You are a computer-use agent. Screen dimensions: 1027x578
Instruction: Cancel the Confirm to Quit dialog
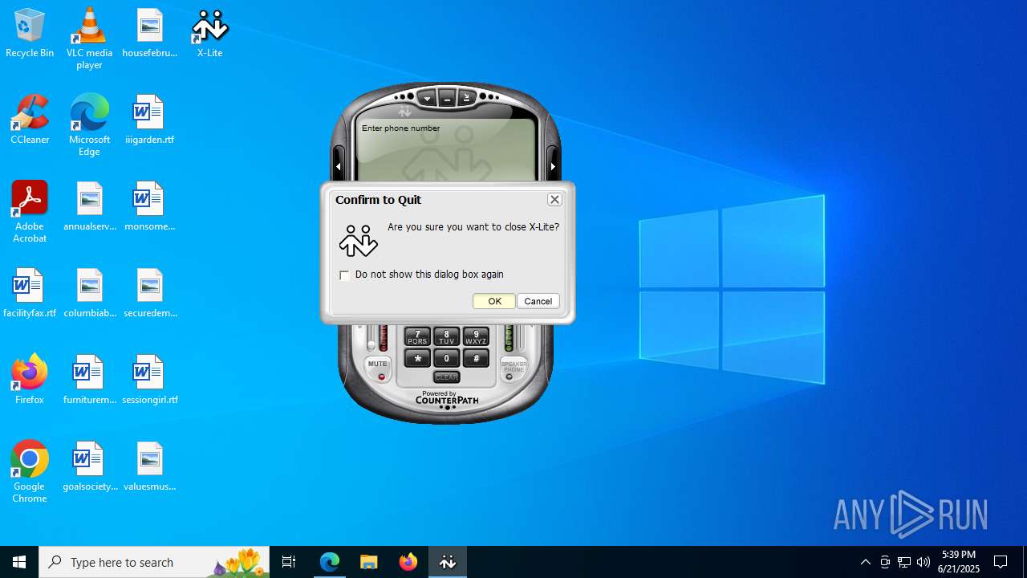point(538,301)
